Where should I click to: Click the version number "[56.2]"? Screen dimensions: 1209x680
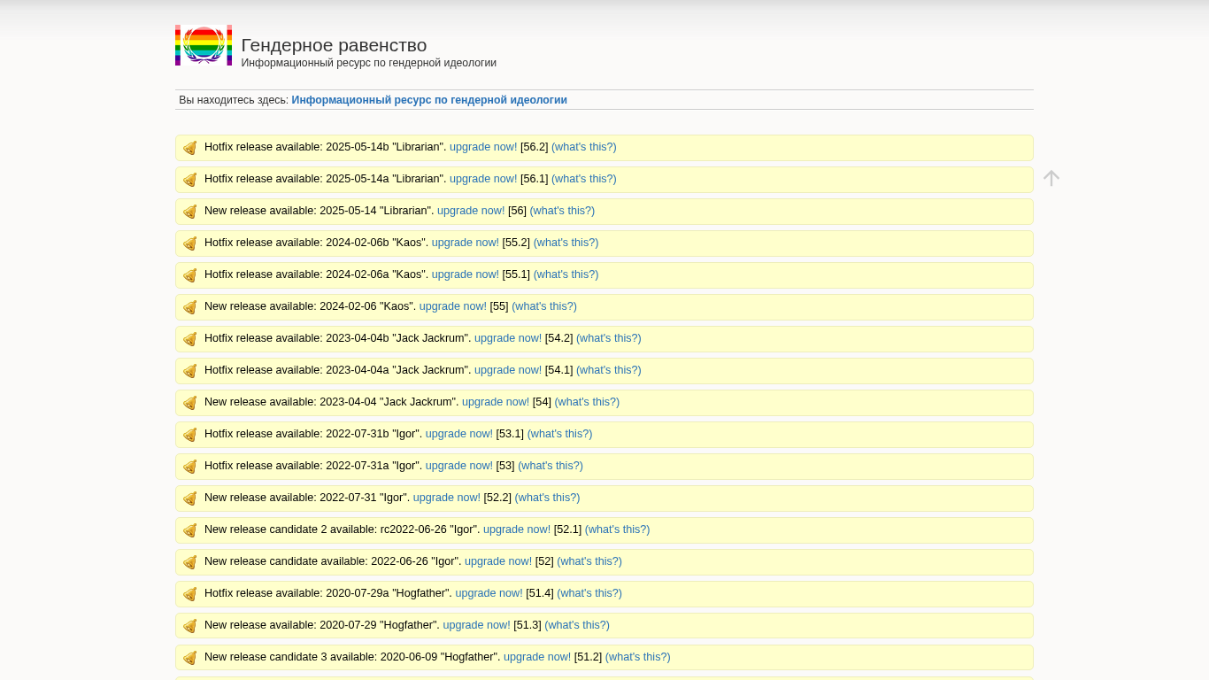tap(535, 147)
